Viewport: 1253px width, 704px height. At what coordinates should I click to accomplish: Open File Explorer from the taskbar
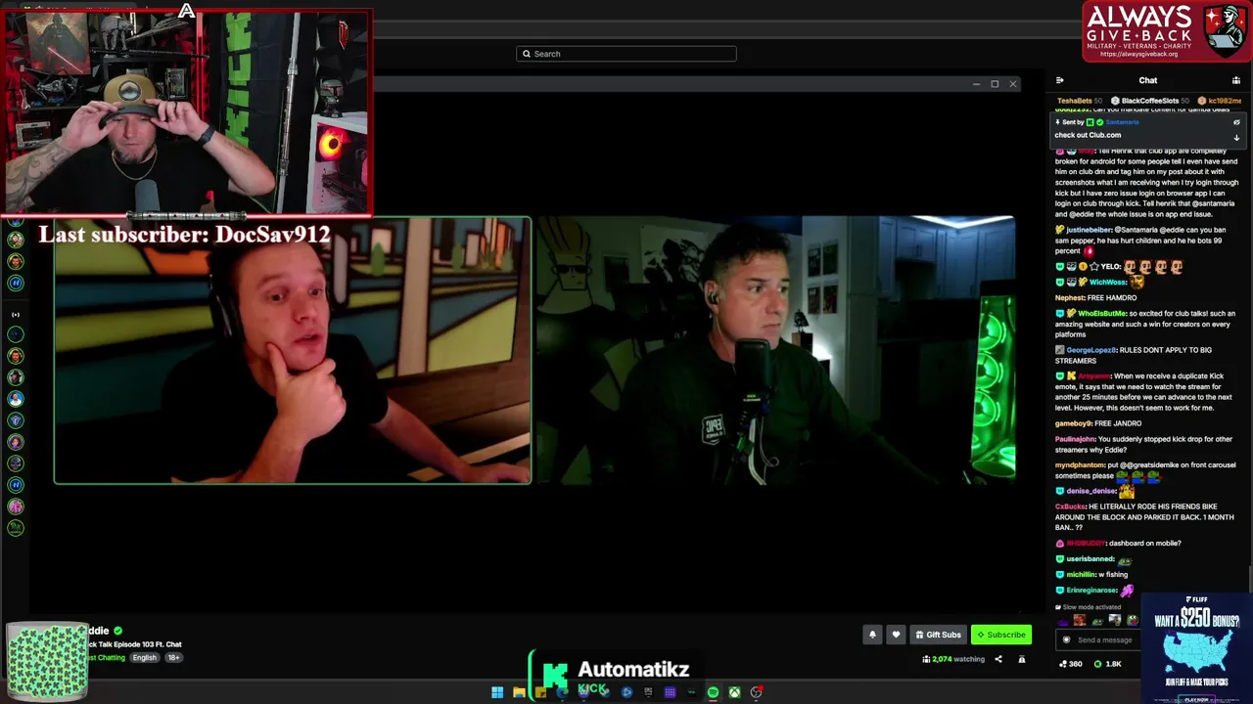519,692
